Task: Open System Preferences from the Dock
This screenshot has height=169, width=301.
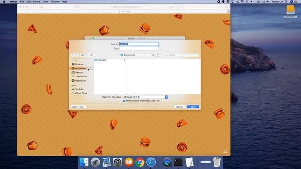Action: (118, 162)
